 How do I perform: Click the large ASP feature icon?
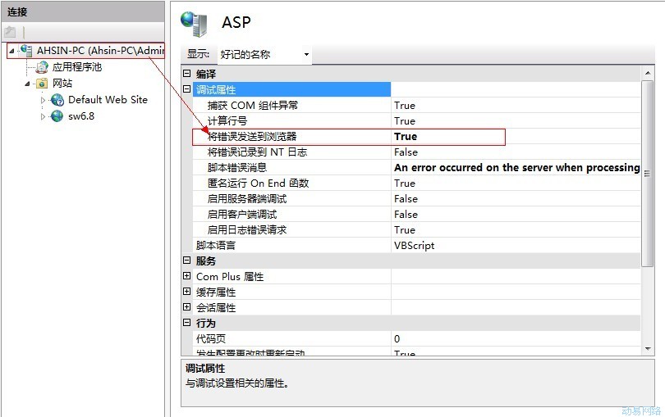[195, 23]
